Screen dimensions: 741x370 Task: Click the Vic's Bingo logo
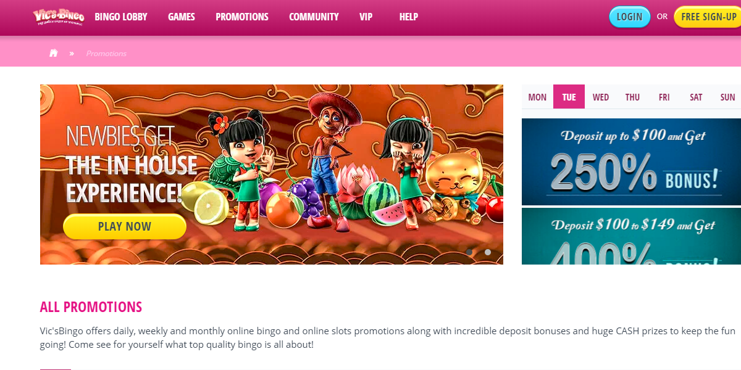[58, 17]
